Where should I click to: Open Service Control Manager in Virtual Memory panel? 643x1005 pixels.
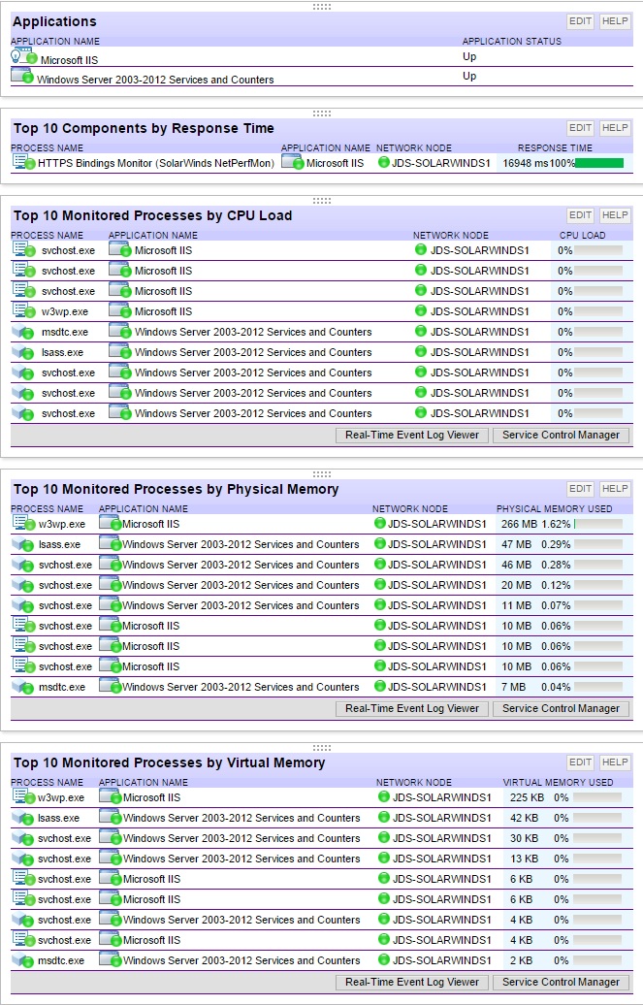coord(561,983)
